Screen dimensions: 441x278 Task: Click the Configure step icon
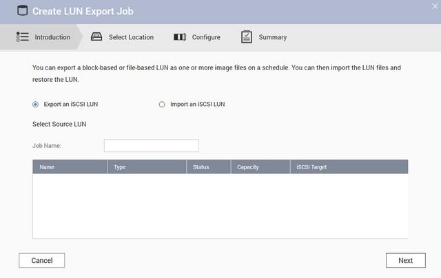point(180,37)
